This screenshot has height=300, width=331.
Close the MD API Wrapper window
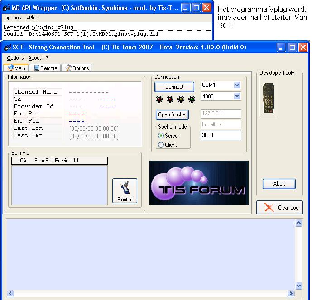tap(206, 8)
